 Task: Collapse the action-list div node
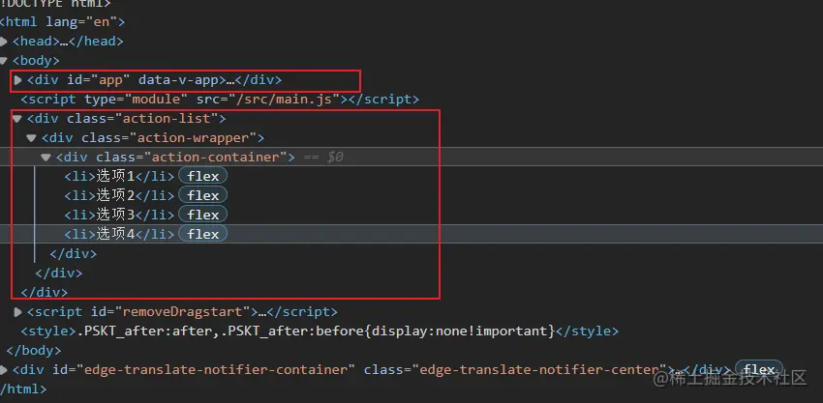[x=17, y=119]
